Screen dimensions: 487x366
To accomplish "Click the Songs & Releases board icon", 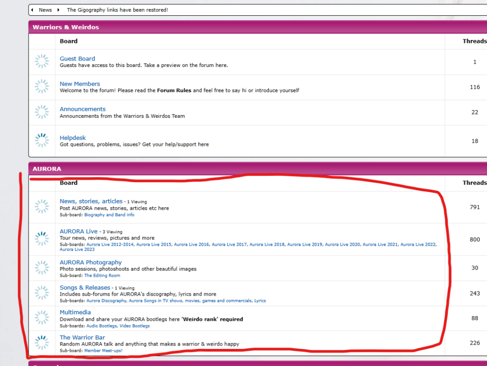I will [x=42, y=293].
